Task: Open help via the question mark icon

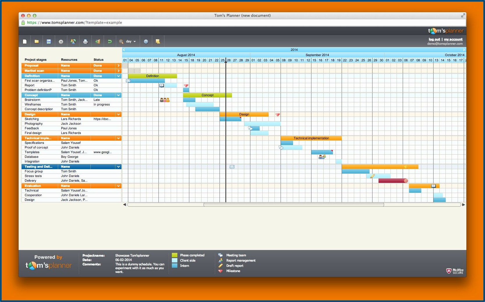Action: (146, 42)
